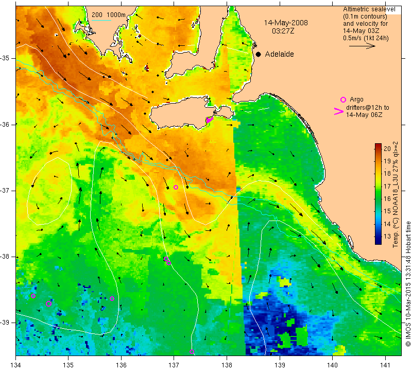412x371 pixels.
Task: Click the green 16°C section of colorbar
Action: tap(378, 199)
